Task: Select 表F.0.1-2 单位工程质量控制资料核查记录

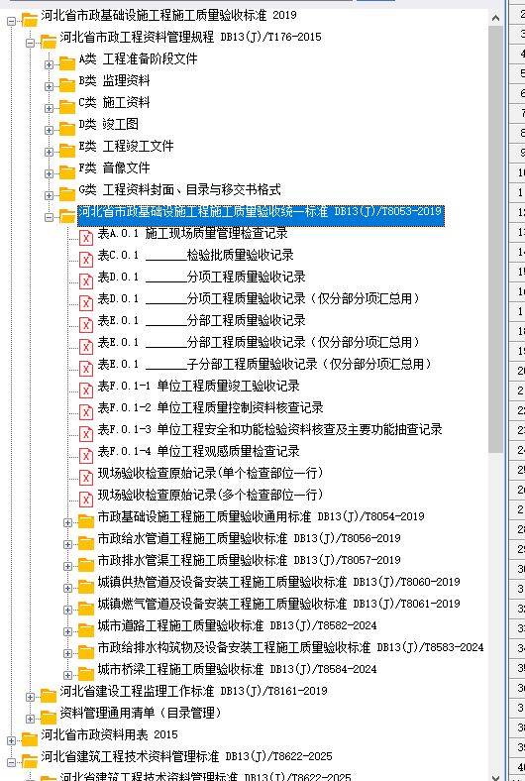Action: [211, 408]
